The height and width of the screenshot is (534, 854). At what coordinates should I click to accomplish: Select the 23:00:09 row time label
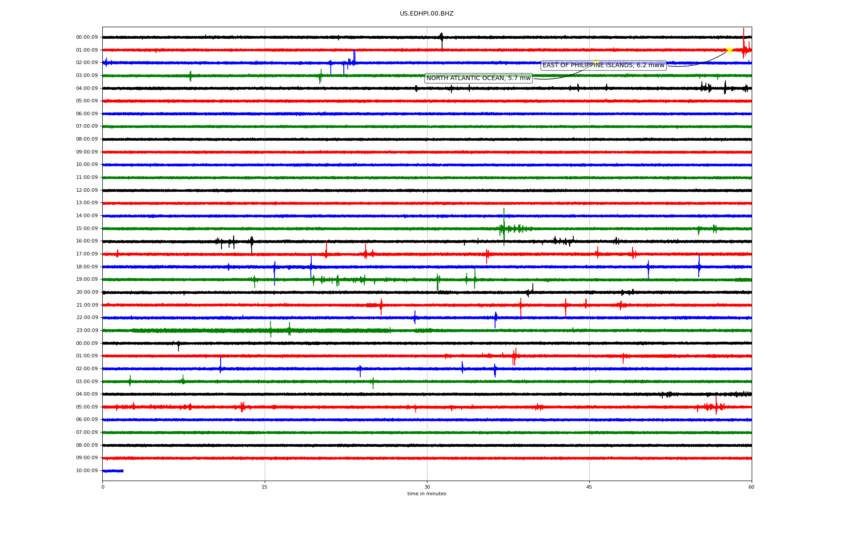[x=87, y=331]
